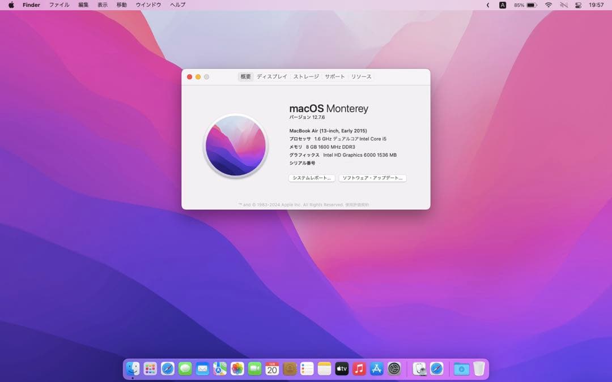Image resolution: width=612 pixels, height=382 pixels.
Task: Open the Apple TV app from the Dock
Action: point(341,368)
